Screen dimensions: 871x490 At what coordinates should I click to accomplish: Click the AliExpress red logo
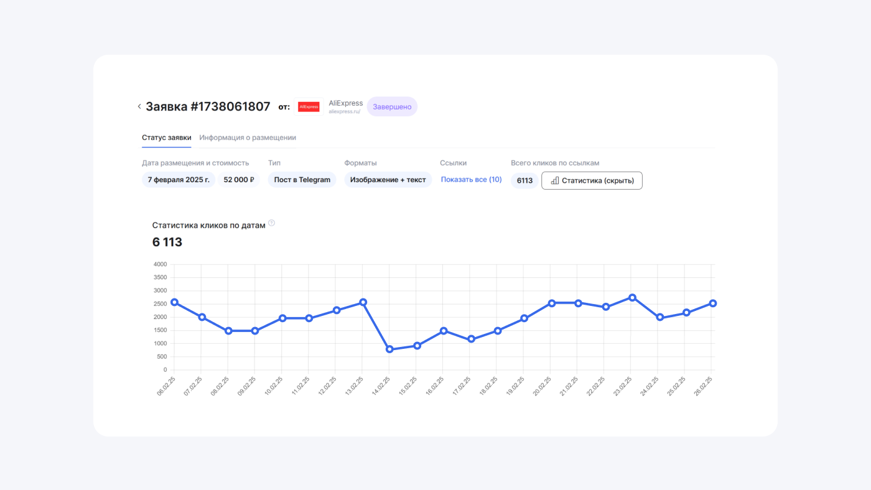(x=309, y=106)
